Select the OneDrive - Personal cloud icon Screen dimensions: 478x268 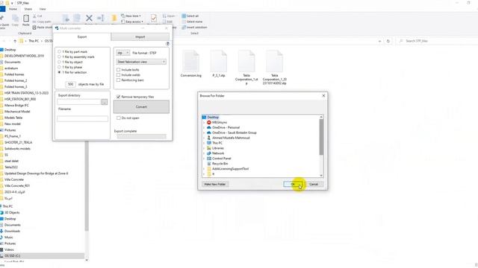point(209,127)
